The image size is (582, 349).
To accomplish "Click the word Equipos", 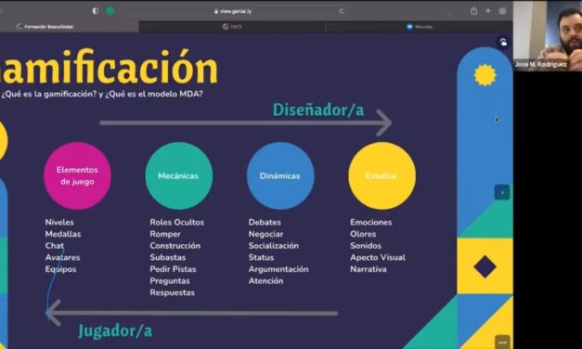I will click(60, 269).
